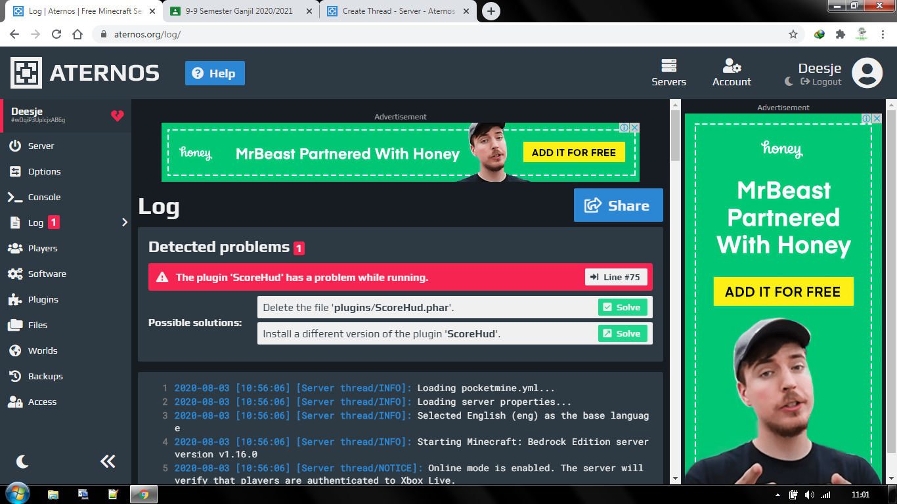Toggle dark mode moon next to Logout

[789, 81]
